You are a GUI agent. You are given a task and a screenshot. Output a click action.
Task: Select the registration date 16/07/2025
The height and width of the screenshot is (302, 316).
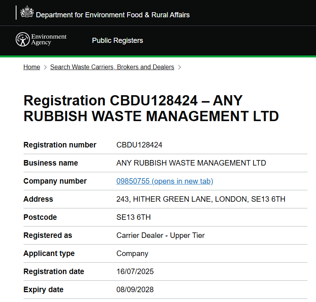click(135, 272)
